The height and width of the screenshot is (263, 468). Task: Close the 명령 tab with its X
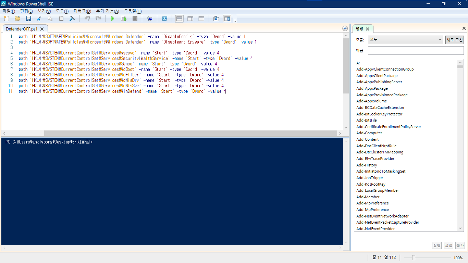368,29
